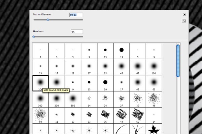
Task: Click the Hardness slider handle
Action: [34, 37]
